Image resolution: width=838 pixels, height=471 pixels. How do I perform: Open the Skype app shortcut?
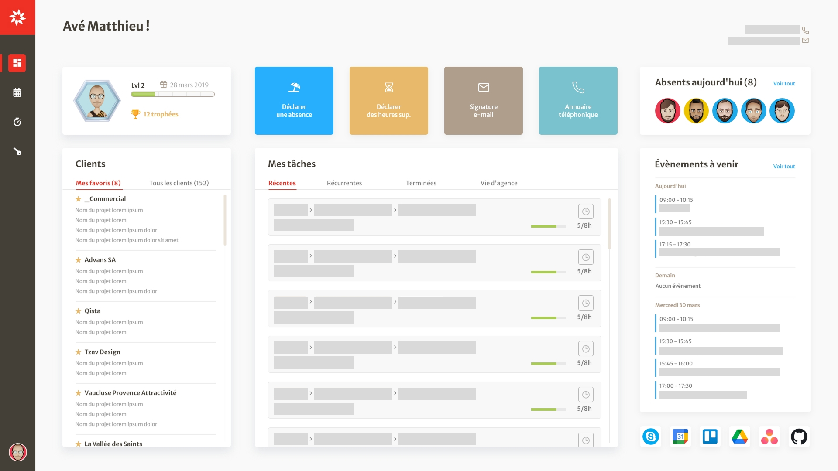click(x=651, y=437)
